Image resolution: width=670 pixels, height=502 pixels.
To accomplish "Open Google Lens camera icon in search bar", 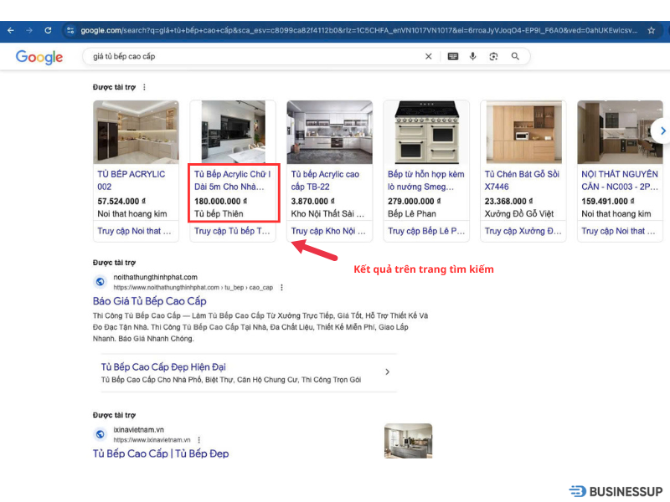I will 494,56.
